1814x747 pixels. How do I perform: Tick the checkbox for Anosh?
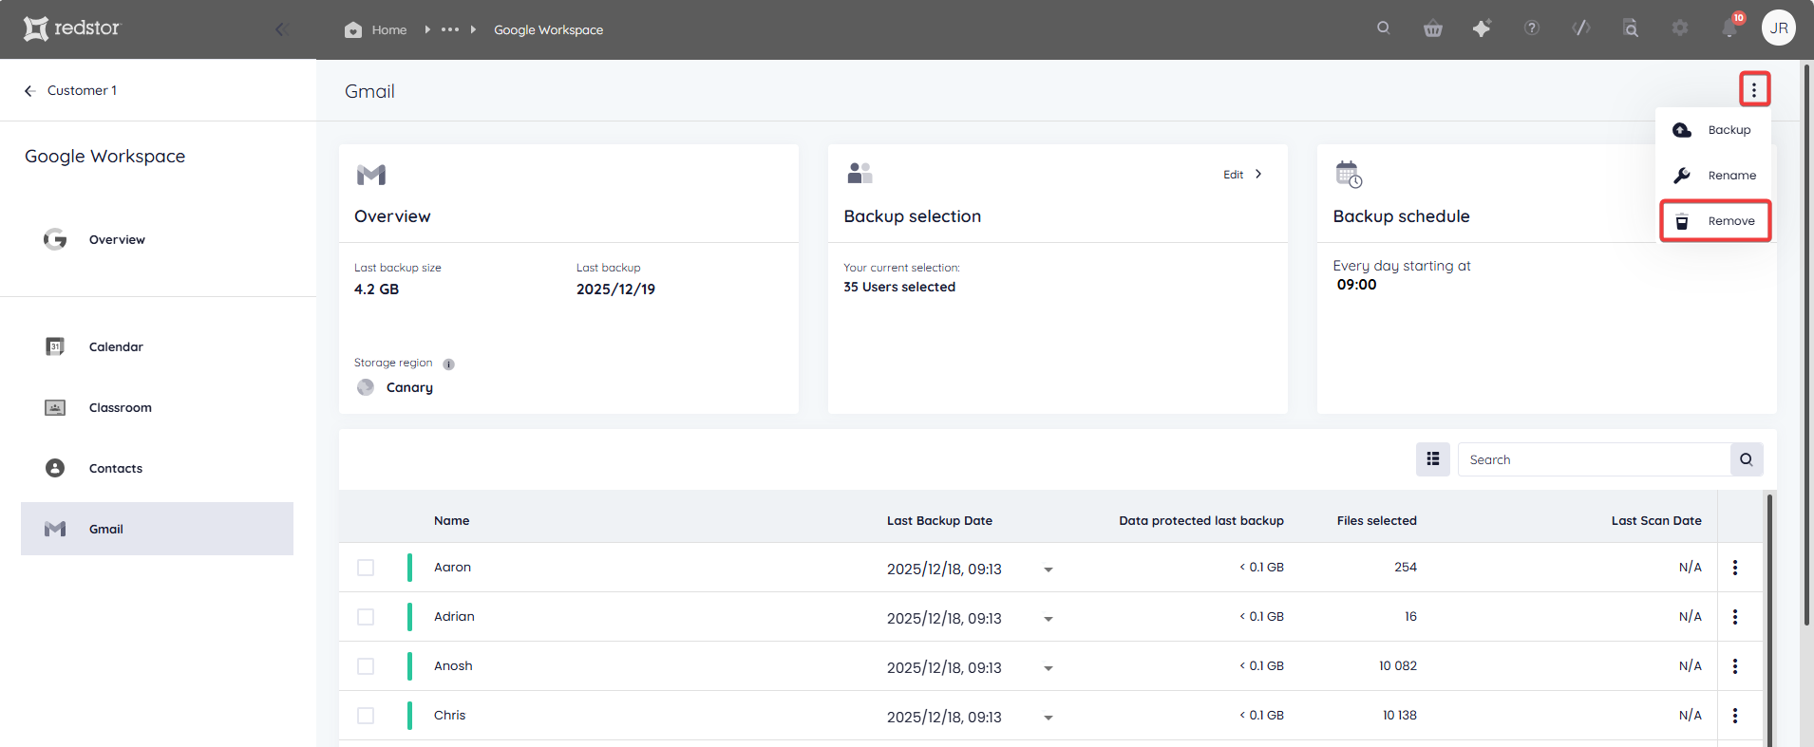coord(366,666)
